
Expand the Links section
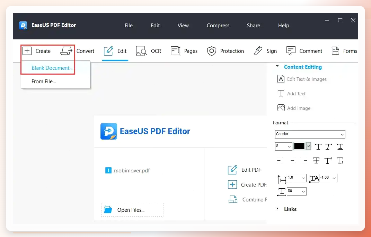click(277, 209)
